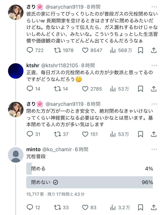
Task: Open さり's profile picture on first tweet
Action: (x=16, y=12)
